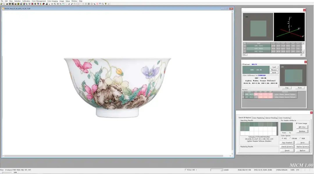The image size is (314, 174).
Task: Select the rectangle selection tool icon
Action: 77,4
